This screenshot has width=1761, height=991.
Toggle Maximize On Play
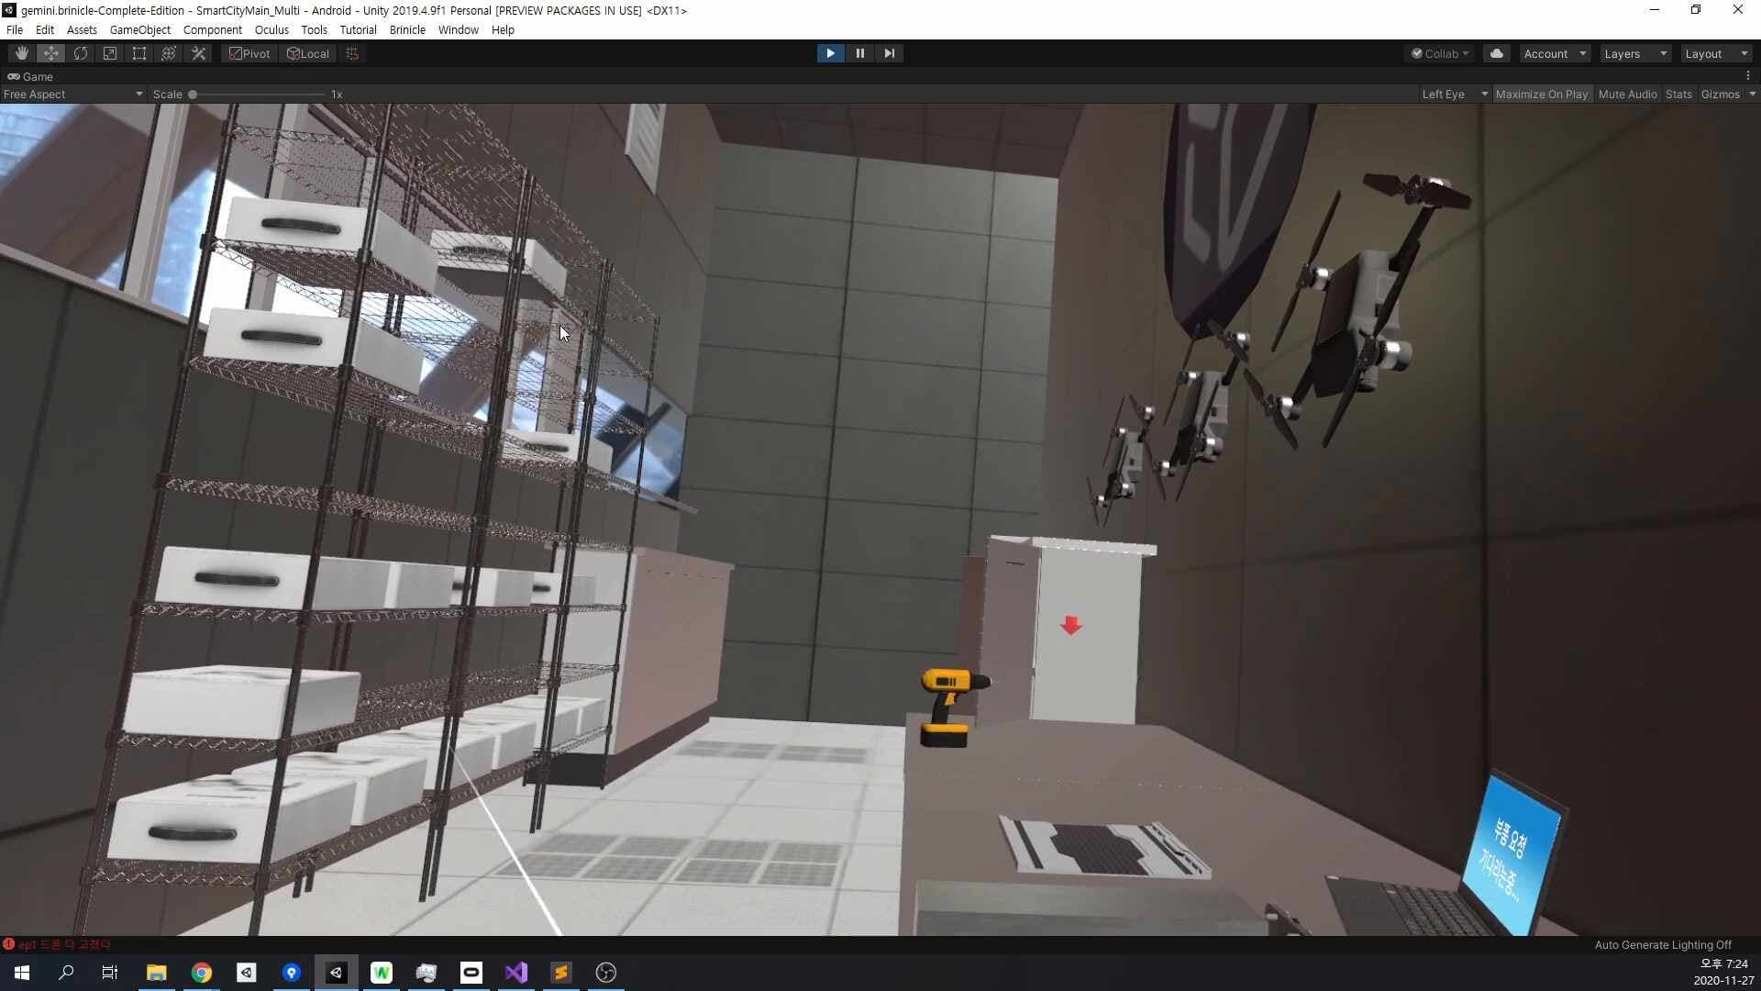1541,95
